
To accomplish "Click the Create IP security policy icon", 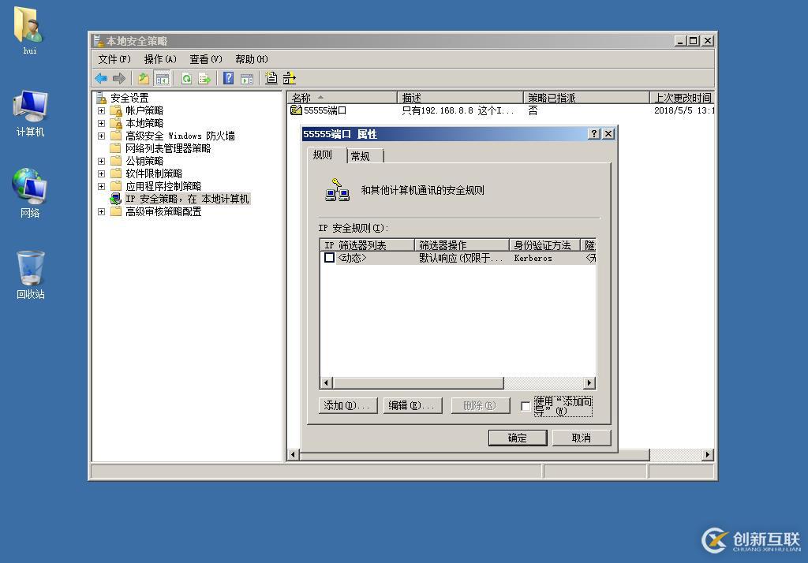I will tap(271, 78).
